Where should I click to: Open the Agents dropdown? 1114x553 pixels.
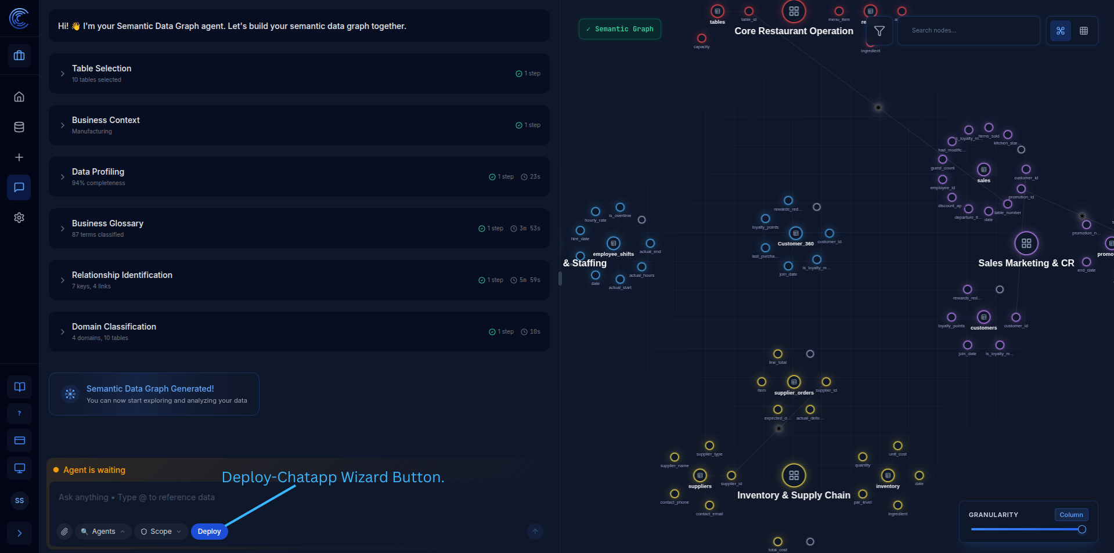coord(103,532)
